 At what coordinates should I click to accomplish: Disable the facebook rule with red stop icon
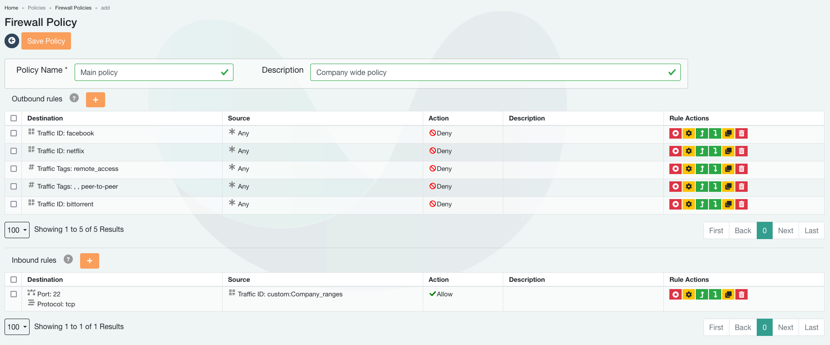coord(676,133)
